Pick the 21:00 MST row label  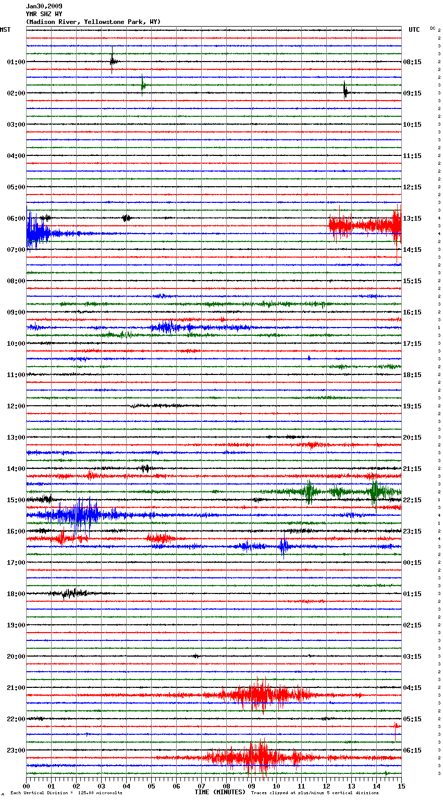[16, 688]
